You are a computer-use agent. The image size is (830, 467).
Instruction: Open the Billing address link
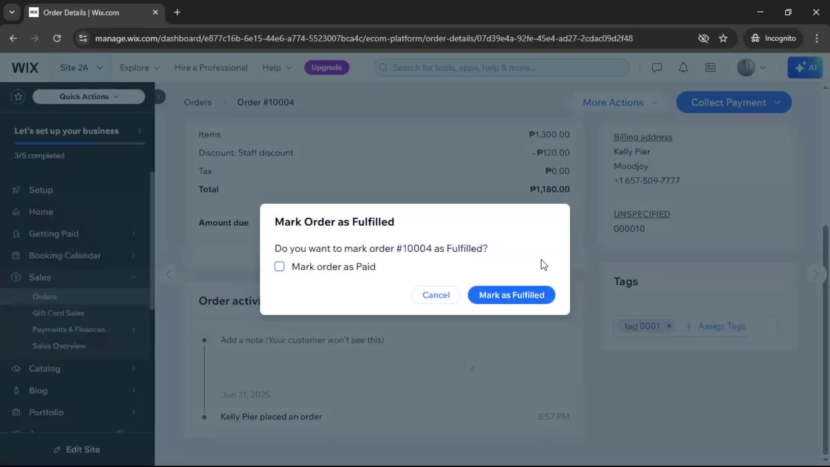tap(643, 137)
